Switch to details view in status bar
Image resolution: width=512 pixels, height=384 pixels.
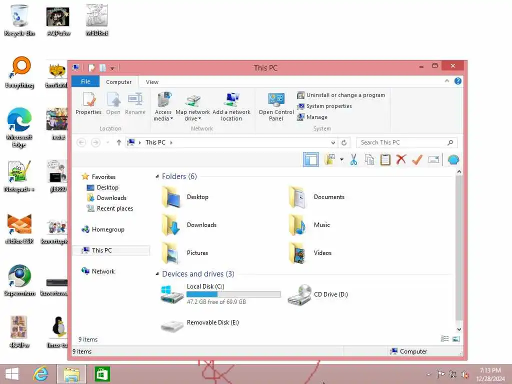444,339
